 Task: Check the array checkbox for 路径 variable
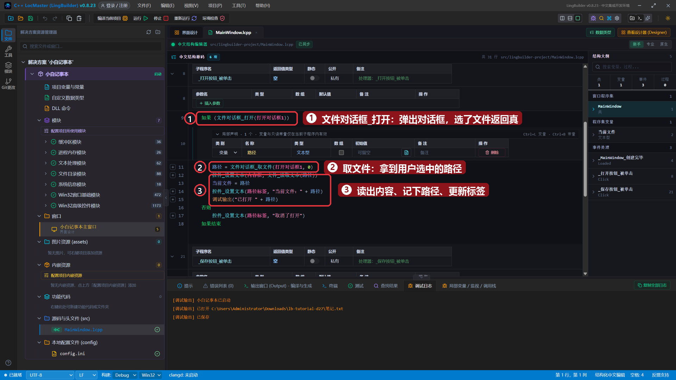tap(341, 153)
